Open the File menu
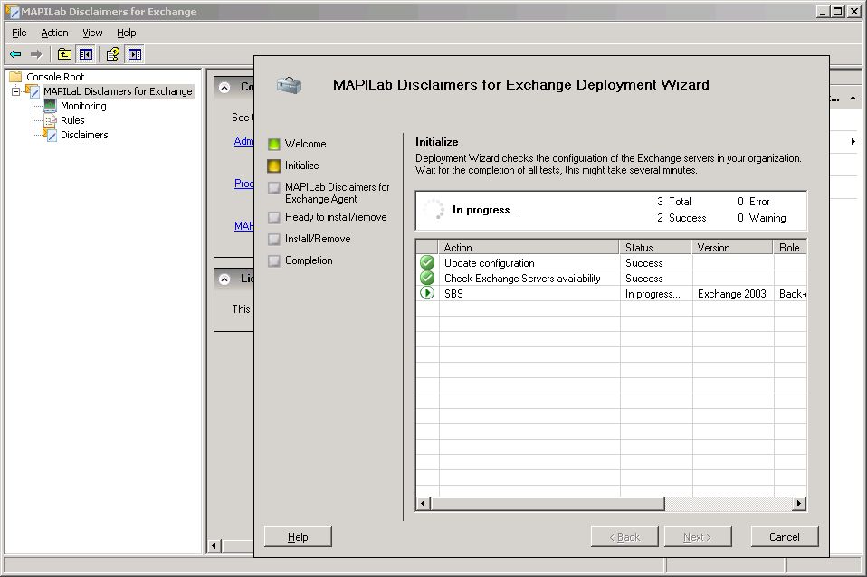 (19, 33)
